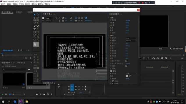Select the Wedge shape tool

[x=35, y=37]
